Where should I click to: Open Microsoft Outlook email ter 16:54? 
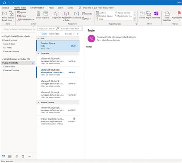click(58, 61)
